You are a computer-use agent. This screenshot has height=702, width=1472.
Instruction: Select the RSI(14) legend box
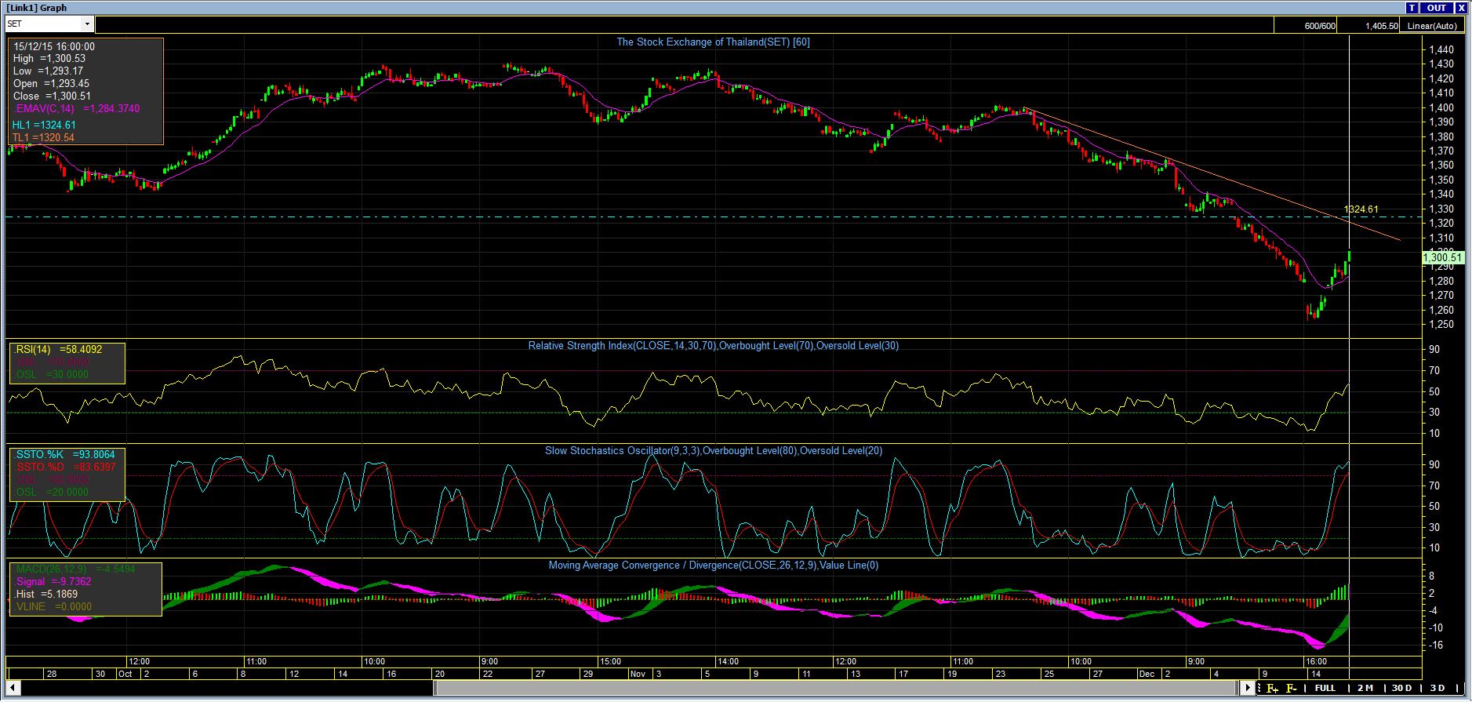coord(67,362)
